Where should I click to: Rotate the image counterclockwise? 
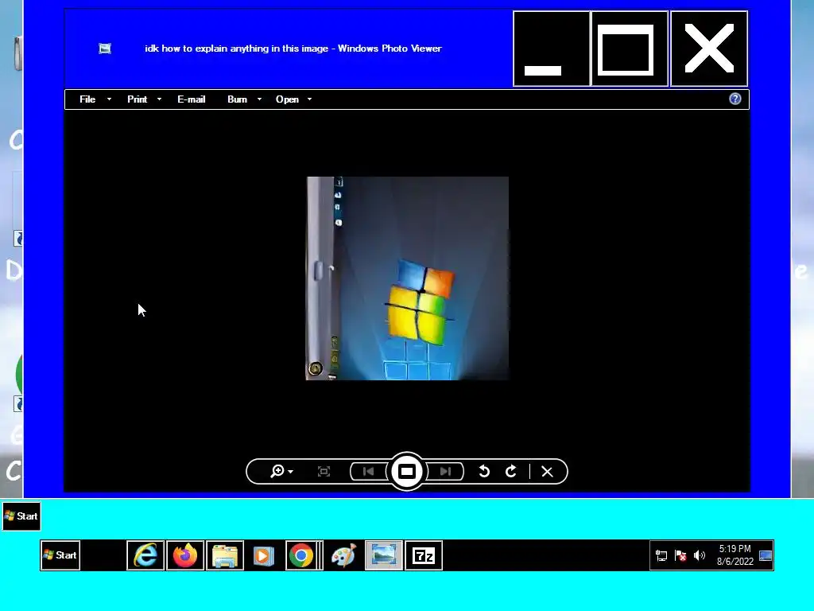(484, 471)
